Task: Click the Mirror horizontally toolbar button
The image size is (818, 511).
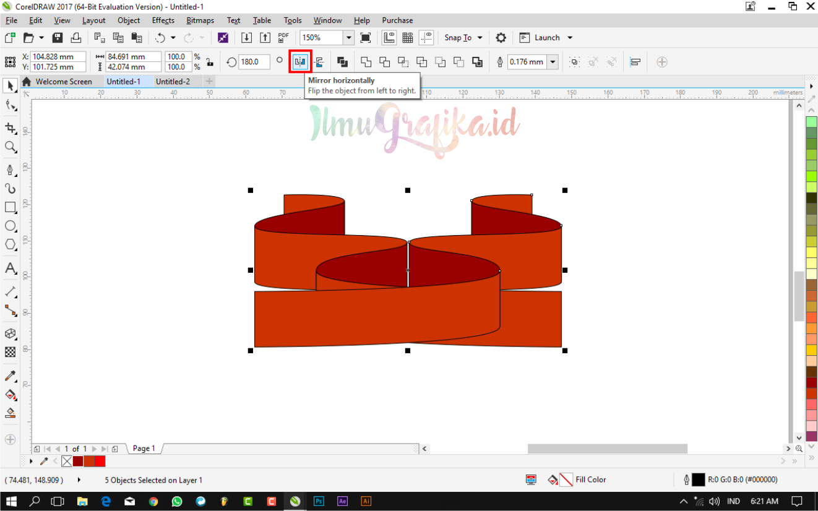Action: (300, 62)
